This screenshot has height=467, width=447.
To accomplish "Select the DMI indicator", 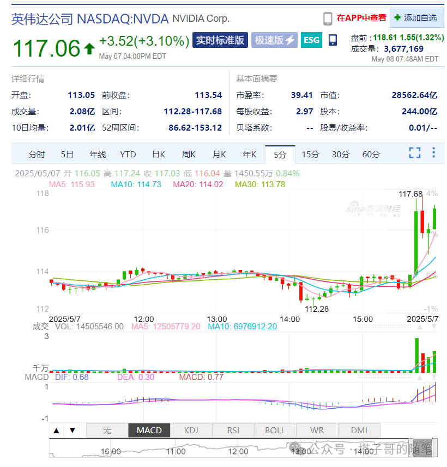I will (359, 431).
